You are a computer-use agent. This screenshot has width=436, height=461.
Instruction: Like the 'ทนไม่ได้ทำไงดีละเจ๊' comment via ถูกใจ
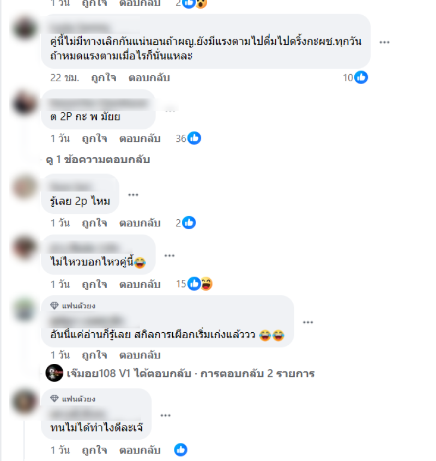(94, 450)
